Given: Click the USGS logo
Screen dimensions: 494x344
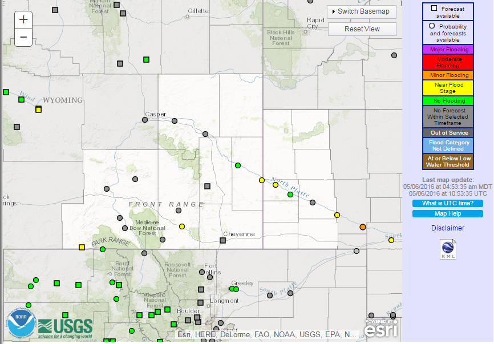Looking at the screenshot, I should point(66,329).
